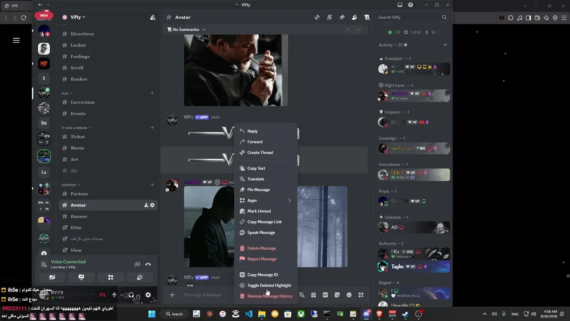This screenshot has width=570, height=321.
Task: Toggle the member list icon
Action: [x=354, y=17]
